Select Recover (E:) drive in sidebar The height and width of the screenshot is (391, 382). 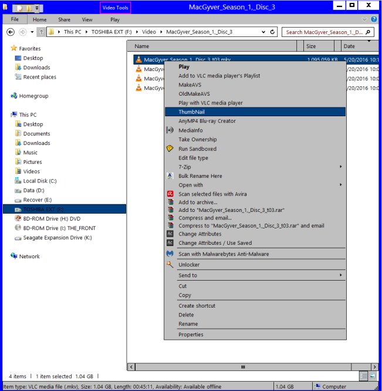point(37,200)
